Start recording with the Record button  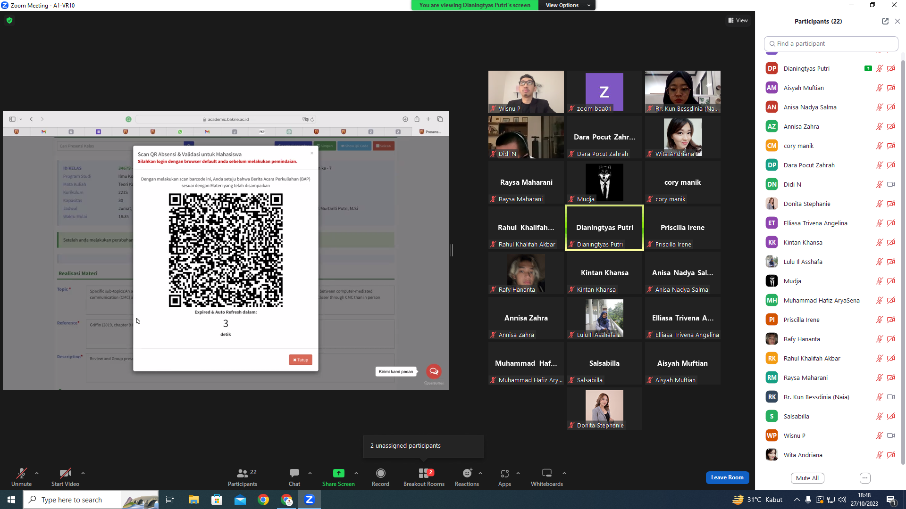pyautogui.click(x=380, y=477)
